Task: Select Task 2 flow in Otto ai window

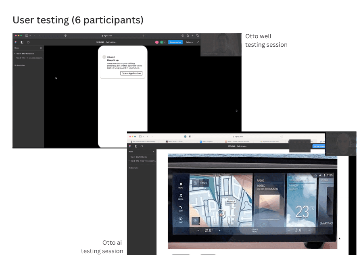Action: click(x=143, y=161)
